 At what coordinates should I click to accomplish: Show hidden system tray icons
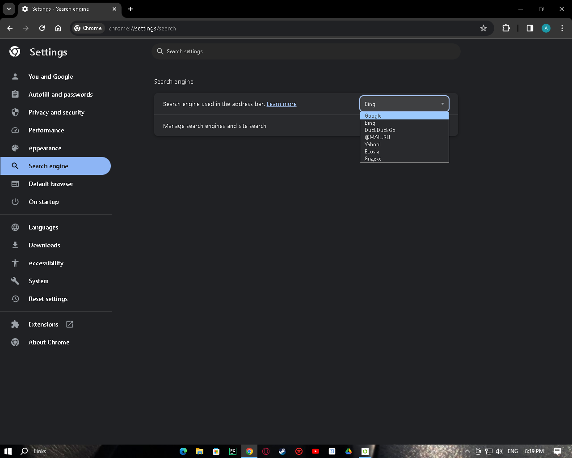467,451
